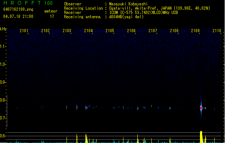225x143 pixels.
Task: Click the 2106 time axis marker
Action: click(x=131, y=31)
